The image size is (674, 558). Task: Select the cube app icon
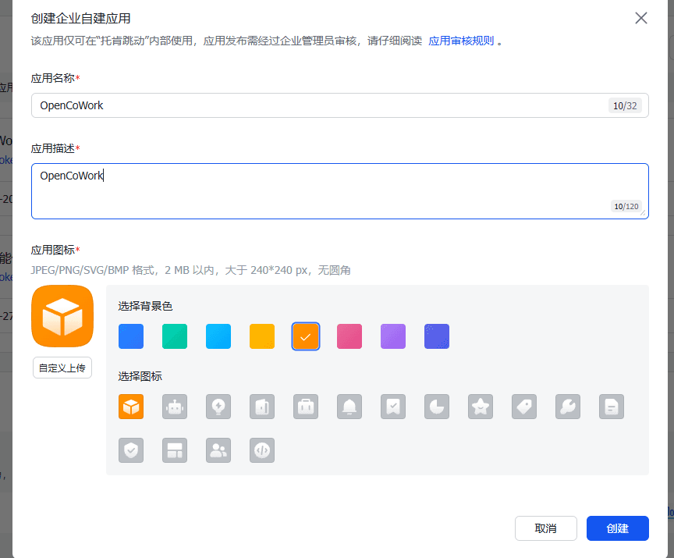click(131, 406)
